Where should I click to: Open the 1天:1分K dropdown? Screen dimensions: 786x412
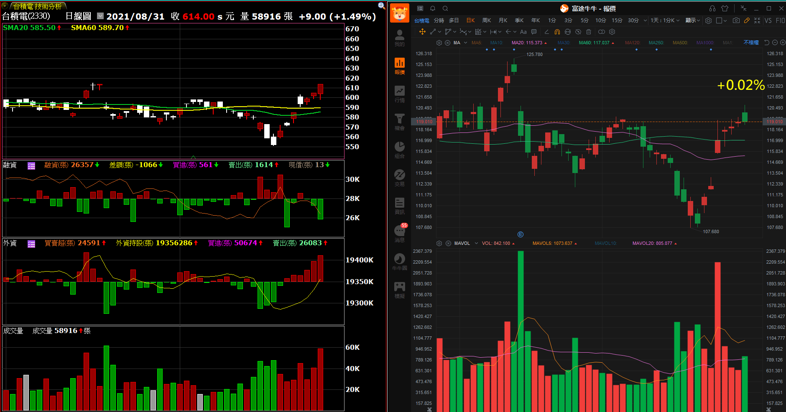(665, 20)
